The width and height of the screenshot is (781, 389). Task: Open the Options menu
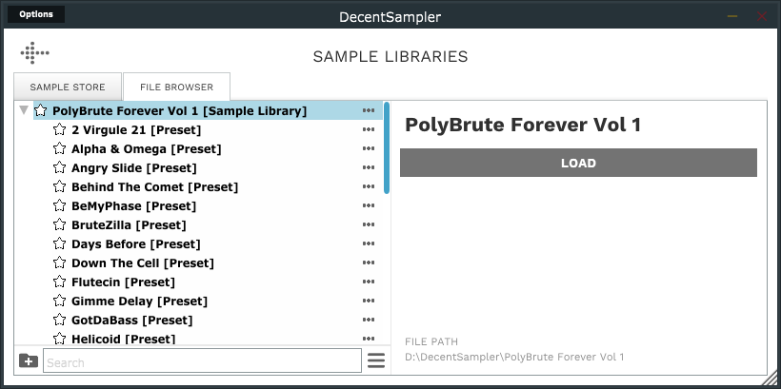[x=36, y=14]
